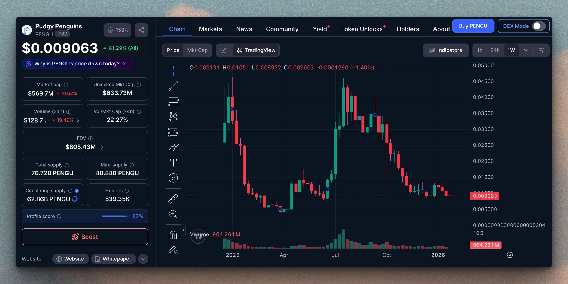The width and height of the screenshot is (568, 284).
Task: Click the Profile score info icon
Action: (59, 216)
